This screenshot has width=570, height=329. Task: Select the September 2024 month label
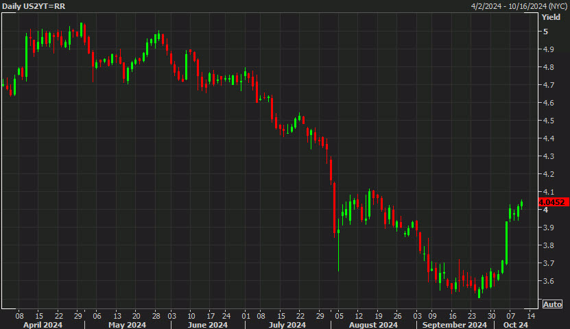[454, 325]
